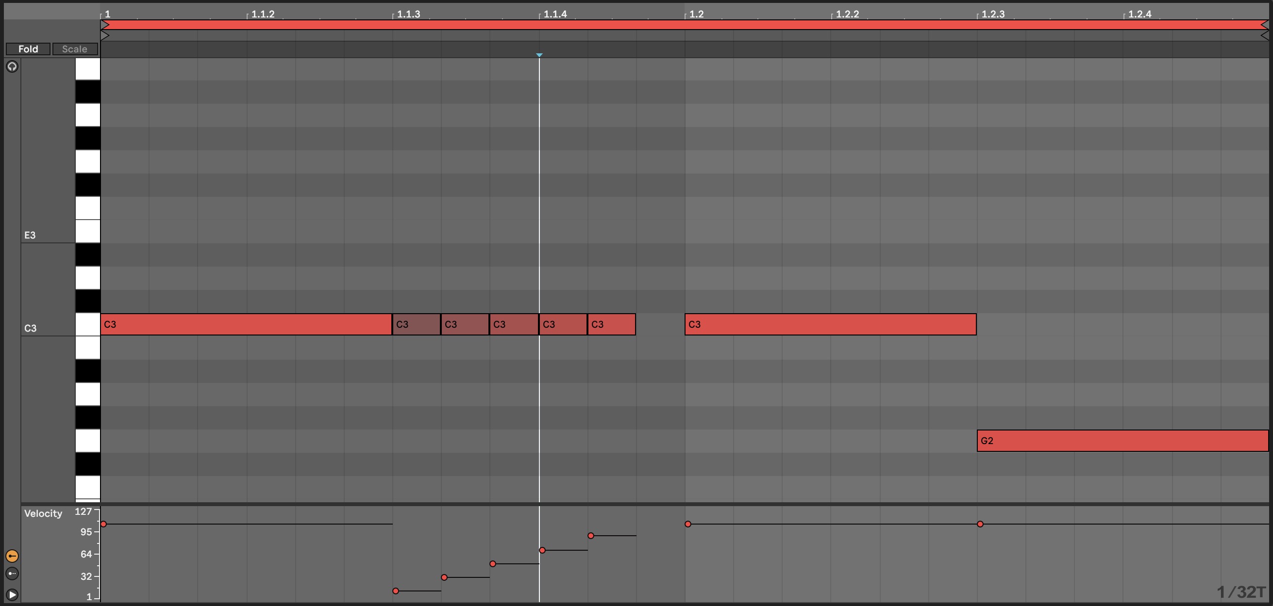Select the short C3 note starting at 1.1.4

pyautogui.click(x=563, y=324)
